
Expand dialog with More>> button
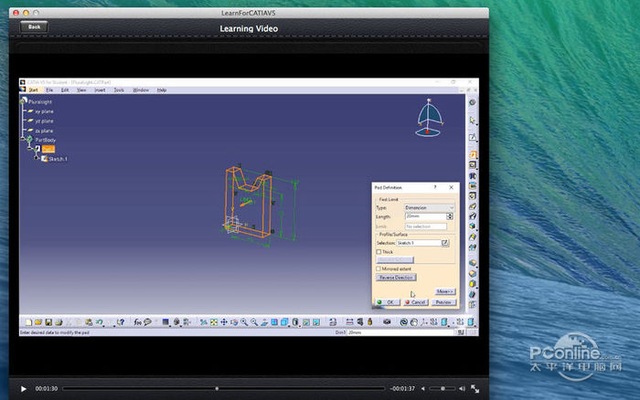(444, 291)
